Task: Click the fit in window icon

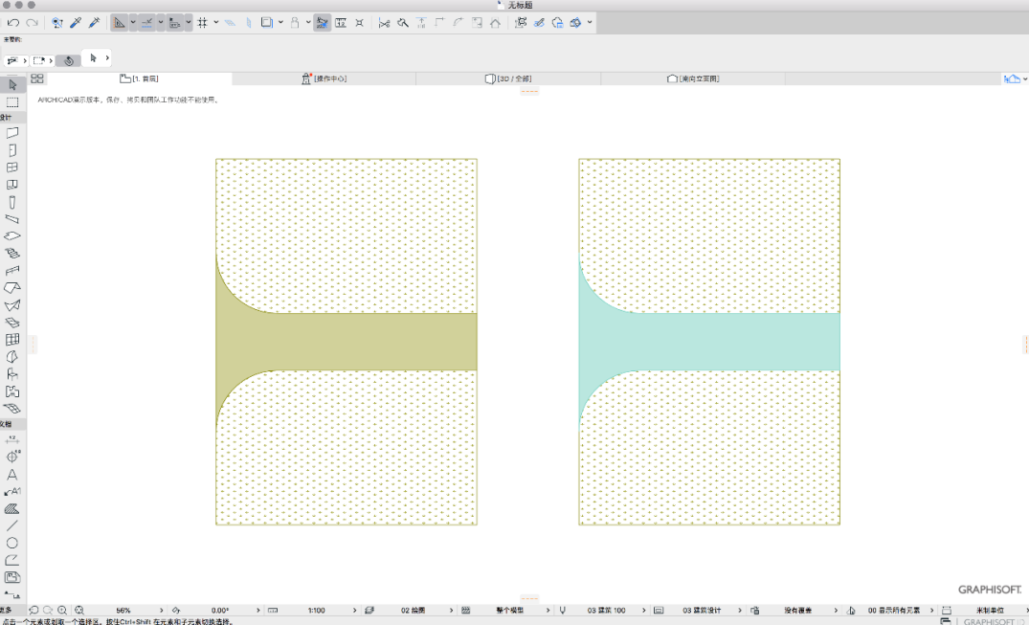Action: 79,610
